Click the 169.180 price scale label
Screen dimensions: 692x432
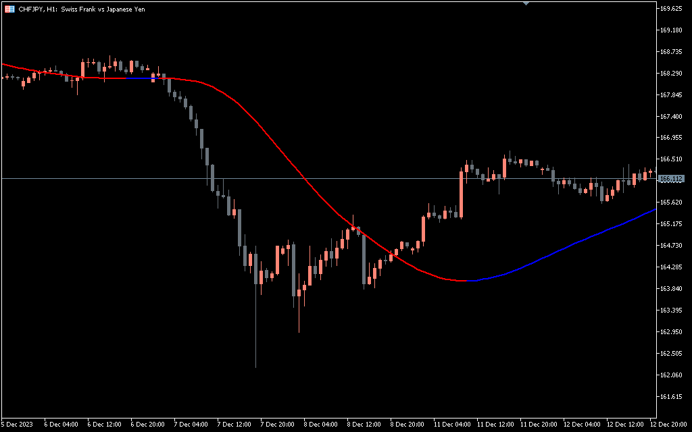(671, 30)
